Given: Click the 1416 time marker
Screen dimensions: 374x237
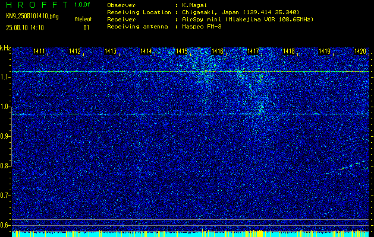Looking at the screenshot, I should point(218,51).
